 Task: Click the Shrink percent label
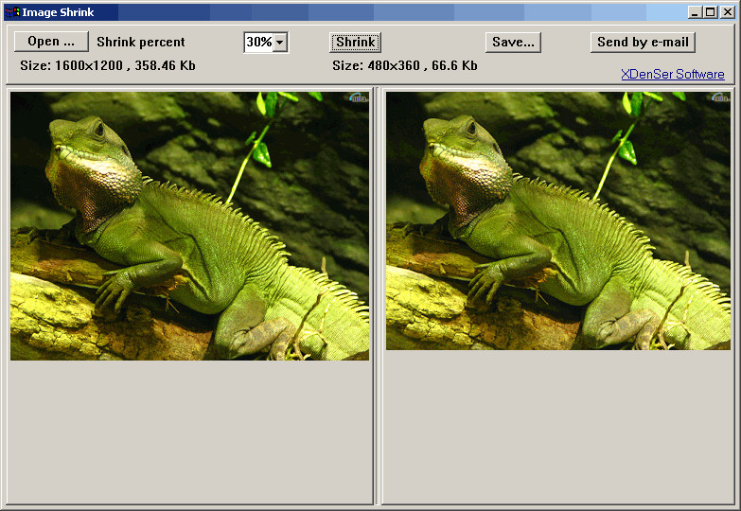pyautogui.click(x=141, y=42)
